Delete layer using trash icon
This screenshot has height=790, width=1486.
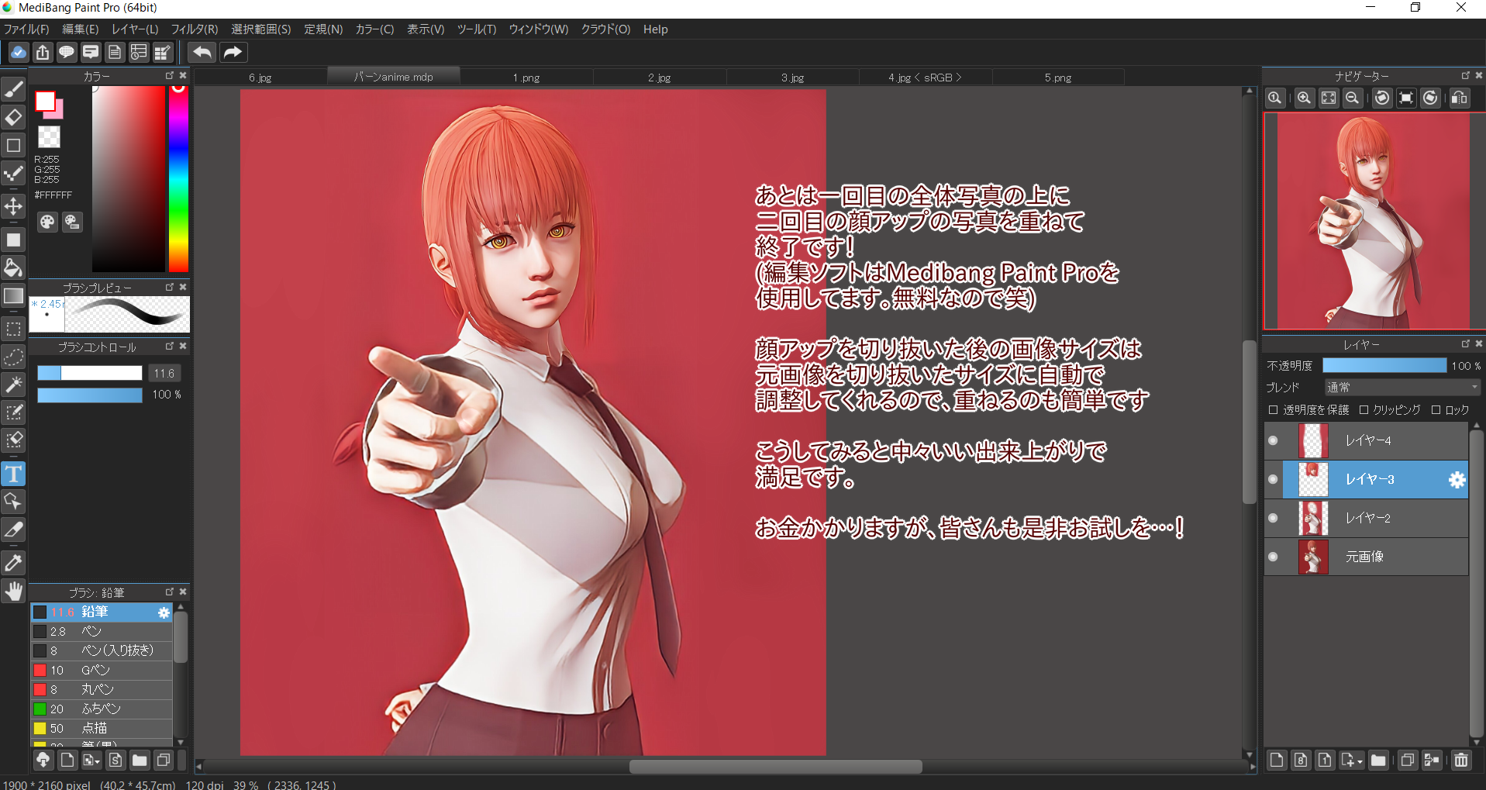(x=1460, y=760)
